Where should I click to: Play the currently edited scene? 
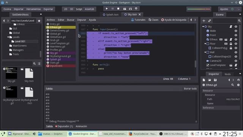pos(125,9)
